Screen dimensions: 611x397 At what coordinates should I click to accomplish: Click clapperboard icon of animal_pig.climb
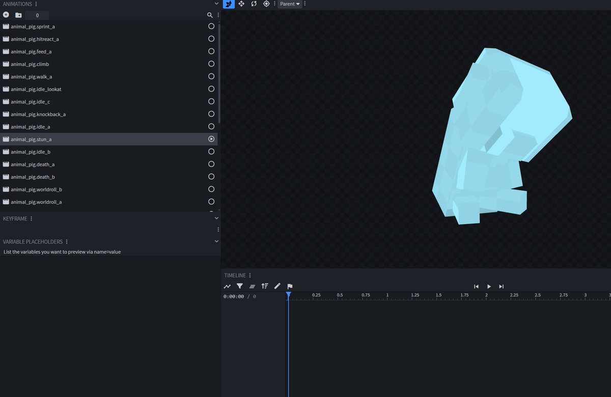6,64
